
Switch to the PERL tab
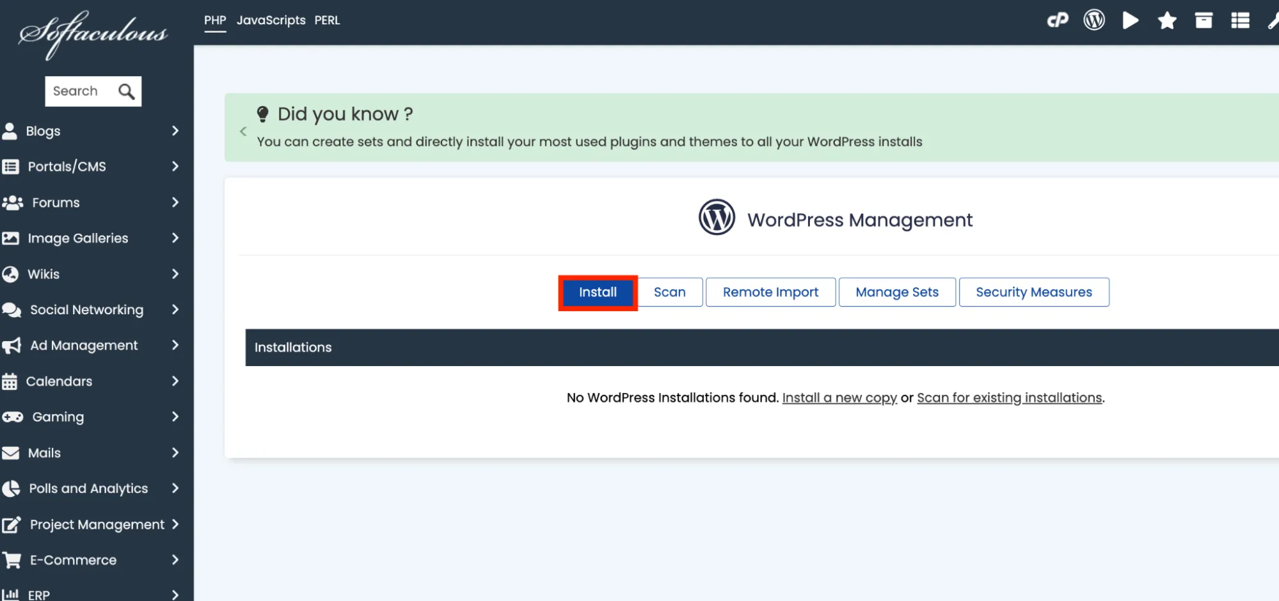pos(327,20)
